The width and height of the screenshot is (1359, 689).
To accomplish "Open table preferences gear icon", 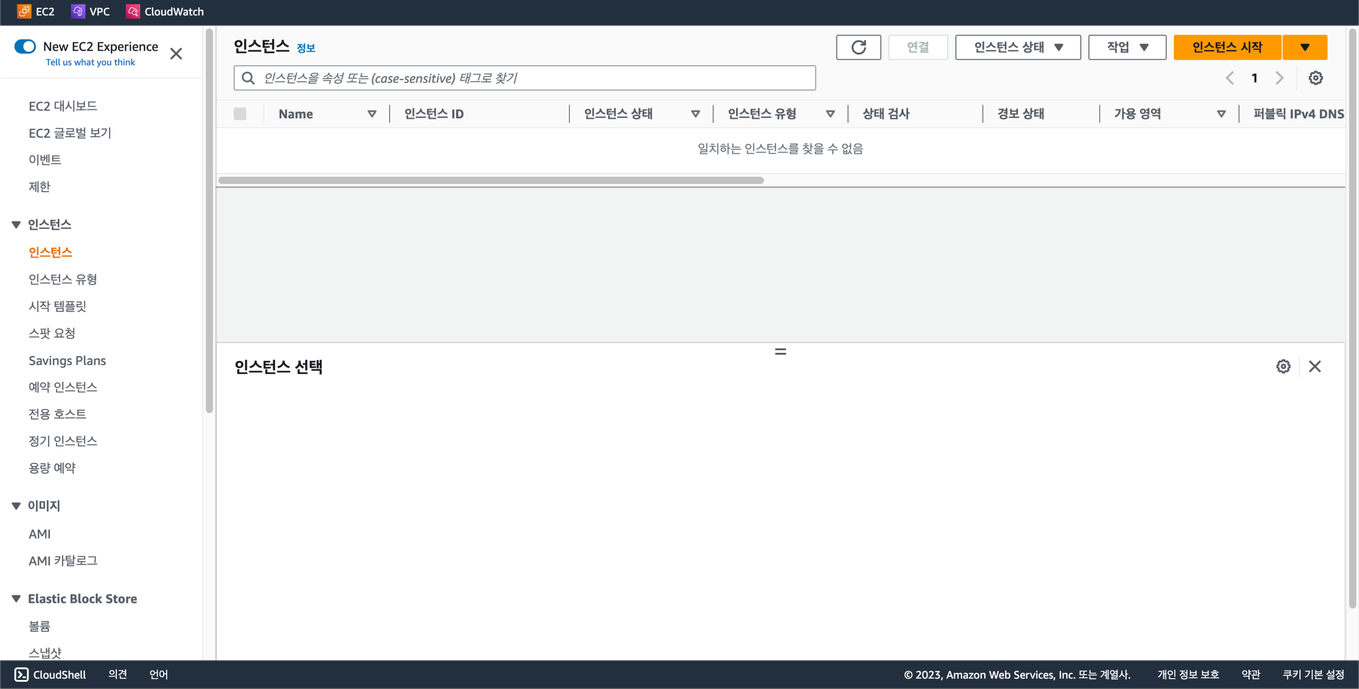I will (x=1315, y=78).
